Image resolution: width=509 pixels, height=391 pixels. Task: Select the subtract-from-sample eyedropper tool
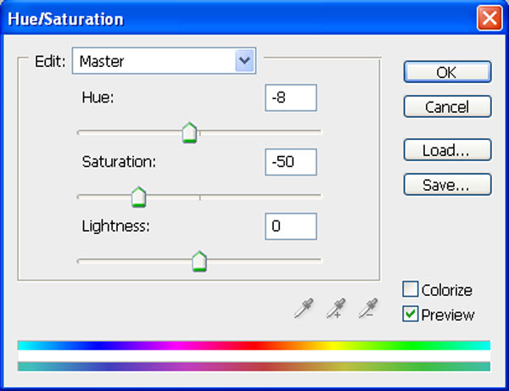[368, 309]
